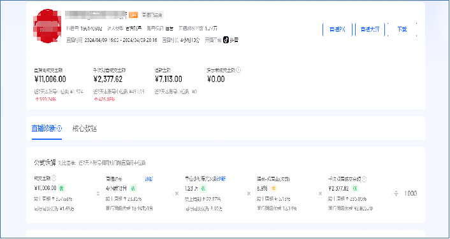Image resolution: width=450 pixels, height=239 pixels.
Task: Click the division sign circle before 1000
Action: pos(396,194)
